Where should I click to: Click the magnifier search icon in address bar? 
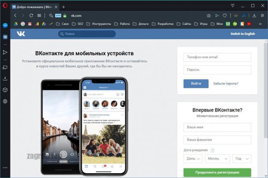click(x=51, y=16)
